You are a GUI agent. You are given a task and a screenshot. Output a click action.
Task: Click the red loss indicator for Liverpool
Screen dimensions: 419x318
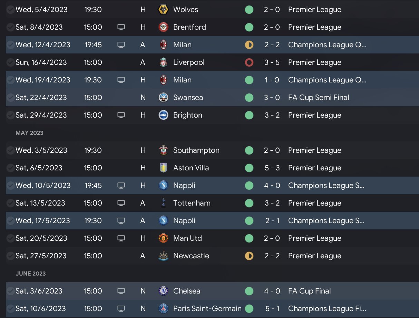pos(249,62)
